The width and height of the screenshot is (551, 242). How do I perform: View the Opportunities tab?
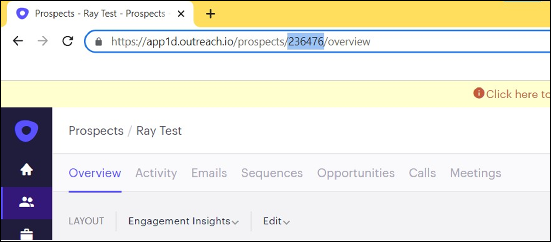[355, 173]
